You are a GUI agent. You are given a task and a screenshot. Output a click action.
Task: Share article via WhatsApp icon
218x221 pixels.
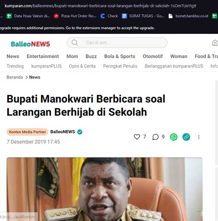[x=174, y=137]
